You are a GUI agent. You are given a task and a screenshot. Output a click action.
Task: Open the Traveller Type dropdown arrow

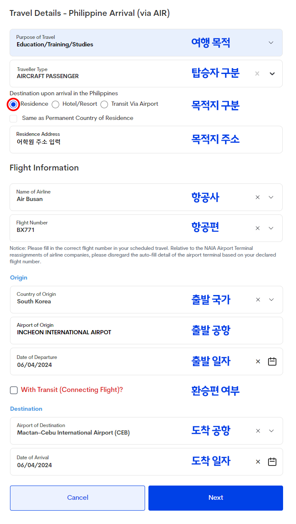click(272, 74)
